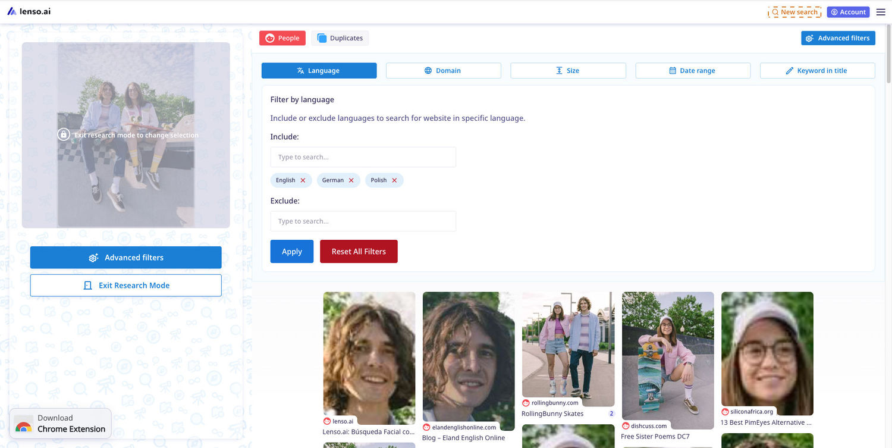Collapse Advanced filters at top right

pos(838,38)
